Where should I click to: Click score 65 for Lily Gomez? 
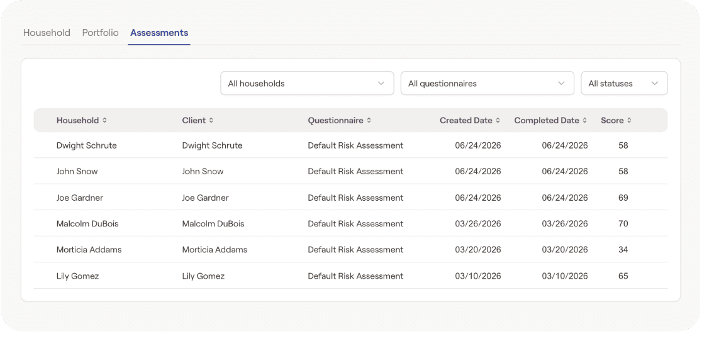(623, 276)
